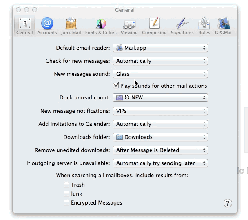Change the New messages sound popup
The image size is (248, 220).
pyautogui.click(x=160, y=74)
